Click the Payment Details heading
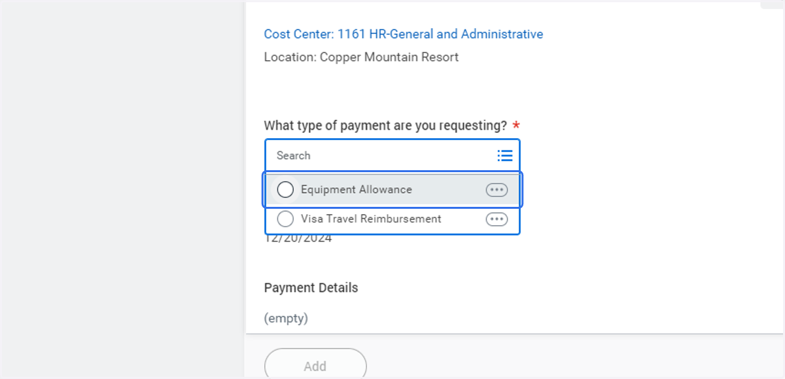The height and width of the screenshot is (379, 785). (311, 288)
